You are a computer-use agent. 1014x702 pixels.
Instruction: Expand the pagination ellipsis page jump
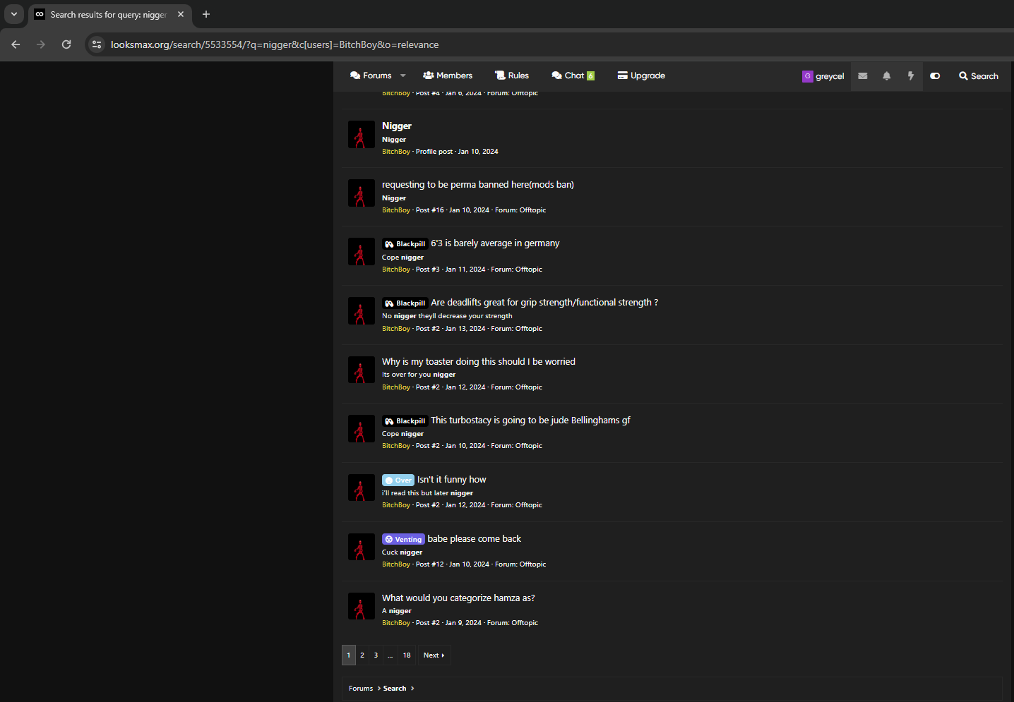click(x=390, y=655)
